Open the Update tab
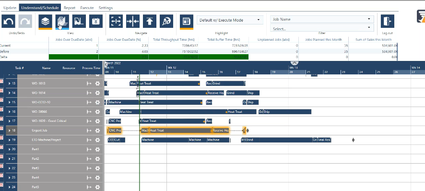425x191 pixels. pos(10,8)
